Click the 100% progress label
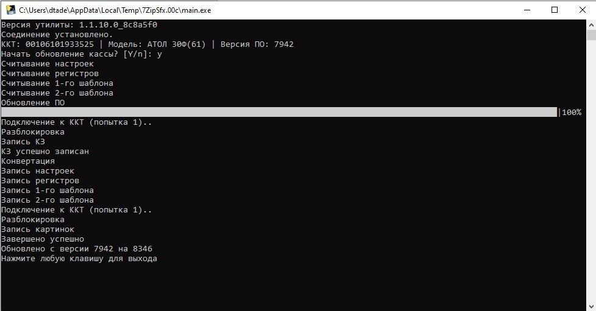Image resolution: width=596 pixels, height=311 pixels. coord(572,113)
